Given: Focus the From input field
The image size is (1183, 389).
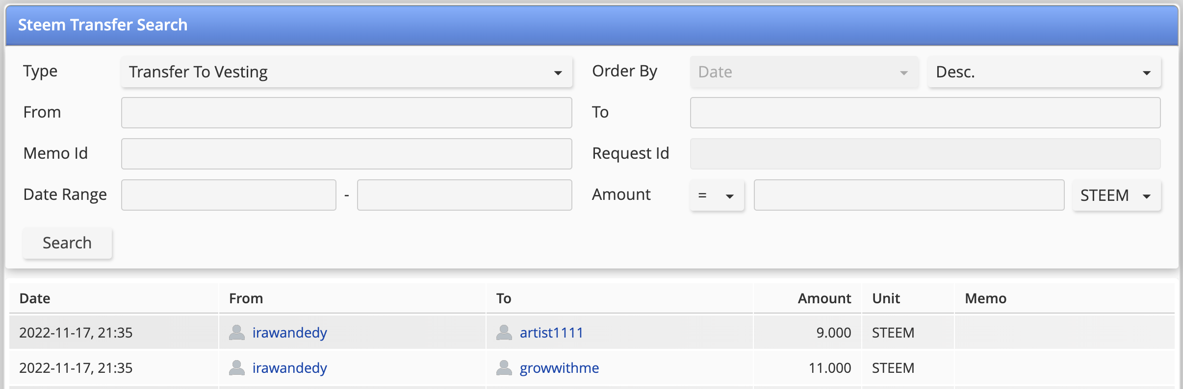Looking at the screenshot, I should click(347, 113).
